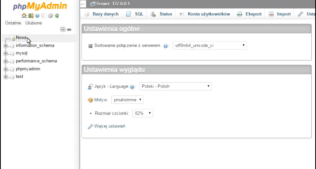Switch to the SQL tab
Image resolution: width=316 pixels, height=169 pixels.
[x=134, y=14]
